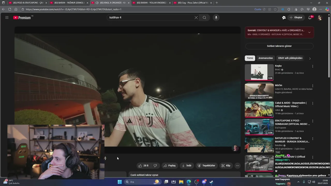The height and width of the screenshot is (186, 331).
Task: Download the video via İndir
Action: (x=187, y=166)
